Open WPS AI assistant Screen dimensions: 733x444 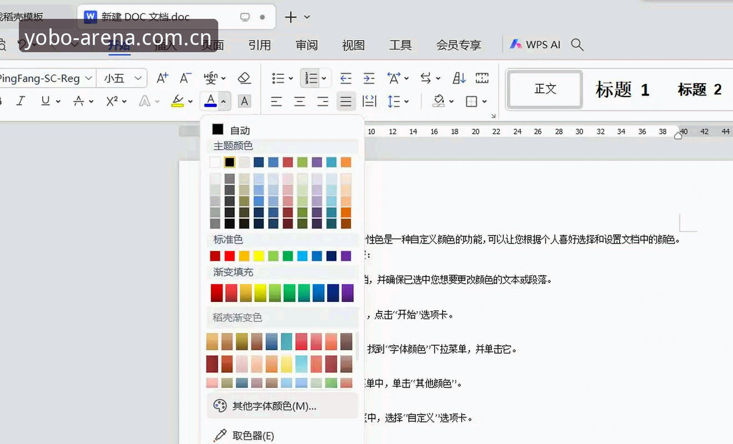535,45
